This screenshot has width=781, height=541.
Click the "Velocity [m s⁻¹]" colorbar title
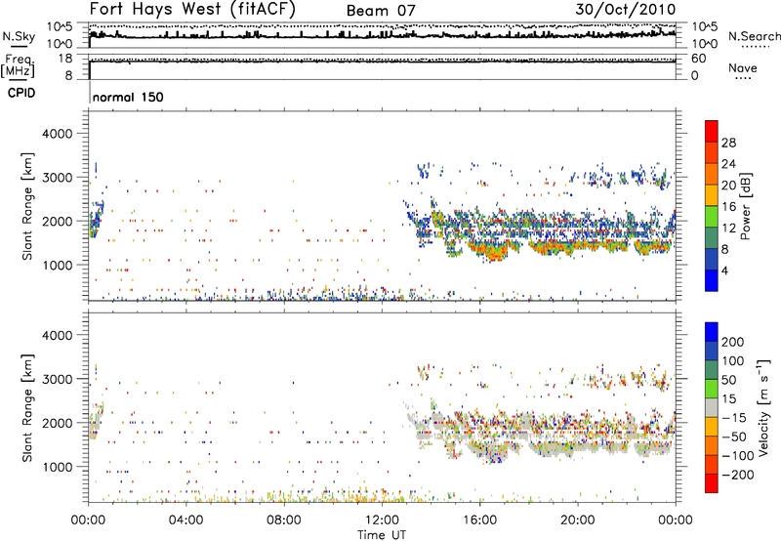pos(762,407)
